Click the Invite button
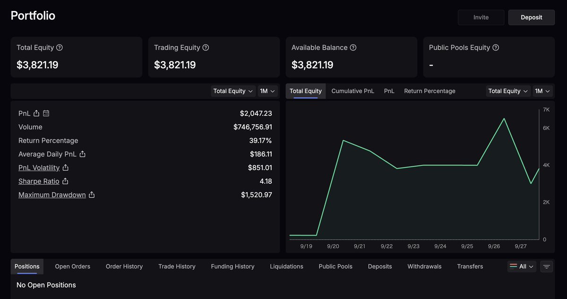The height and width of the screenshot is (299, 567). [481, 17]
